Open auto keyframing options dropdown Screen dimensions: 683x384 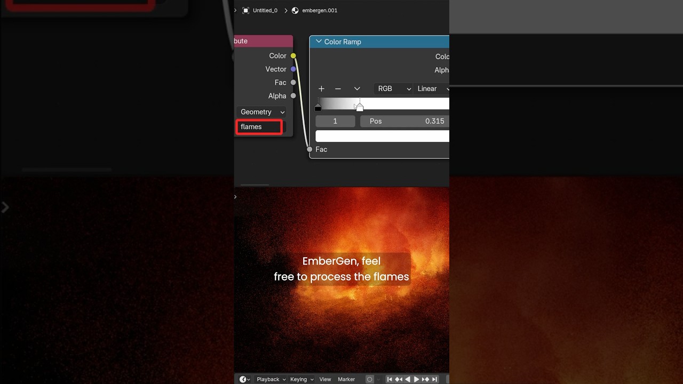(x=379, y=379)
